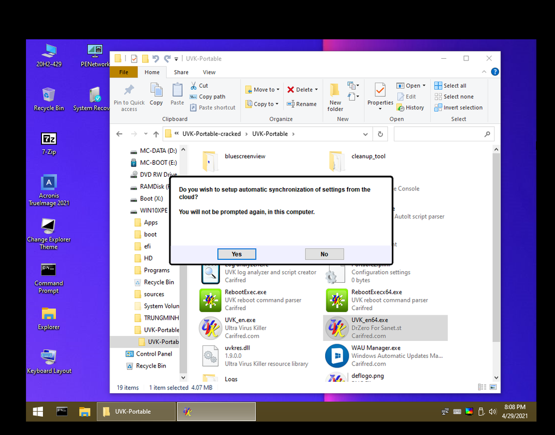Click Cut in the Clipboard group
The height and width of the screenshot is (435, 555).
point(199,85)
